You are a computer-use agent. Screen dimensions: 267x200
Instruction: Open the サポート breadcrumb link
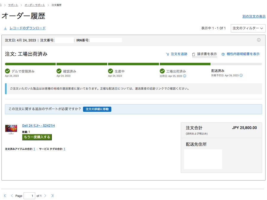click(13, 5)
